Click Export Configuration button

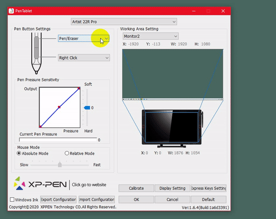[58, 200]
